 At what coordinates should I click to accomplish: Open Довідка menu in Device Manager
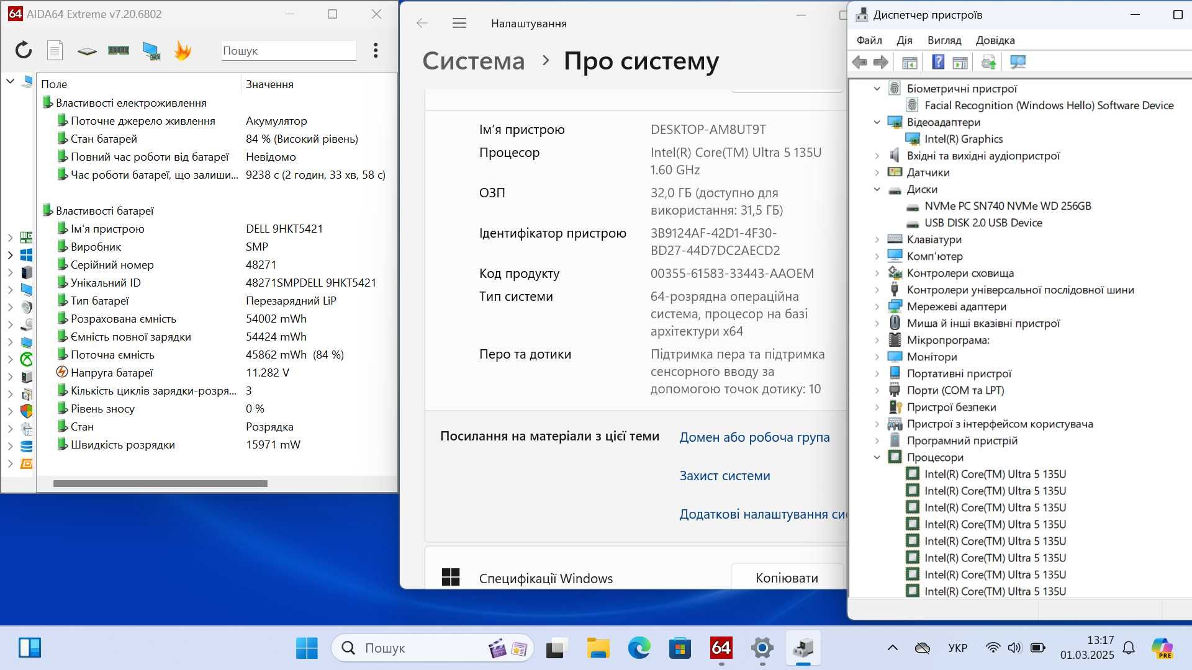coord(995,40)
